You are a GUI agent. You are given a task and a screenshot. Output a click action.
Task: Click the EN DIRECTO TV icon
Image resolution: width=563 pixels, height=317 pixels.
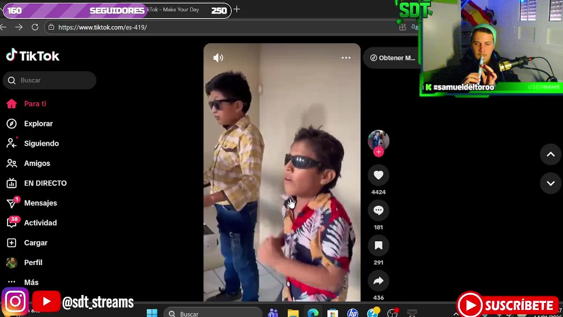(x=11, y=183)
